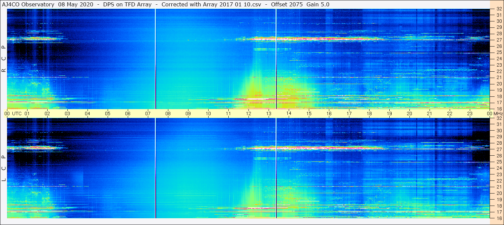This screenshot has height=225, width=504.
Task: Select the 30 MHz tick of the RCP panel
Action: point(499,21)
